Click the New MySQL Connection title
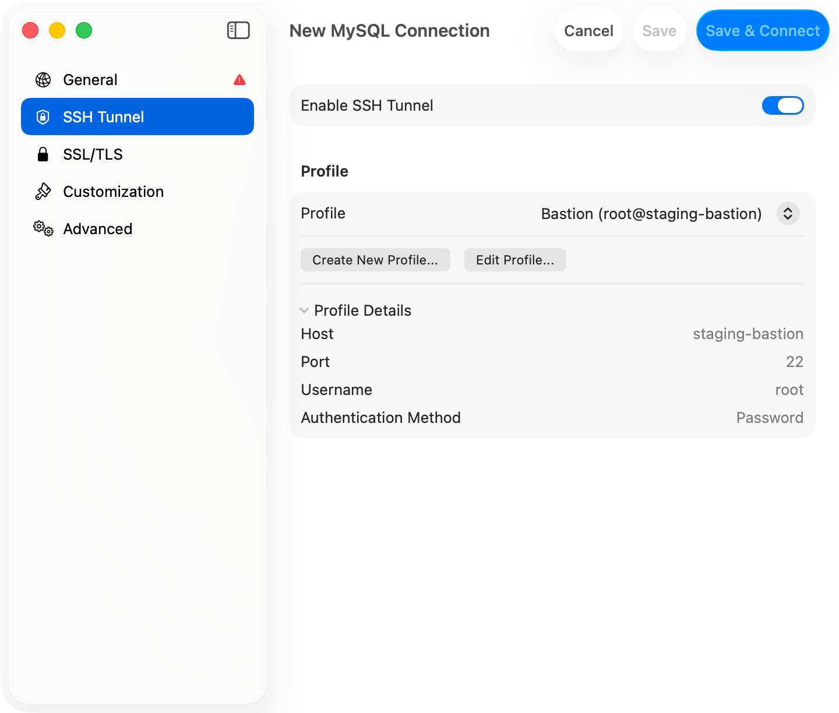The height and width of the screenshot is (713, 839). tap(389, 31)
